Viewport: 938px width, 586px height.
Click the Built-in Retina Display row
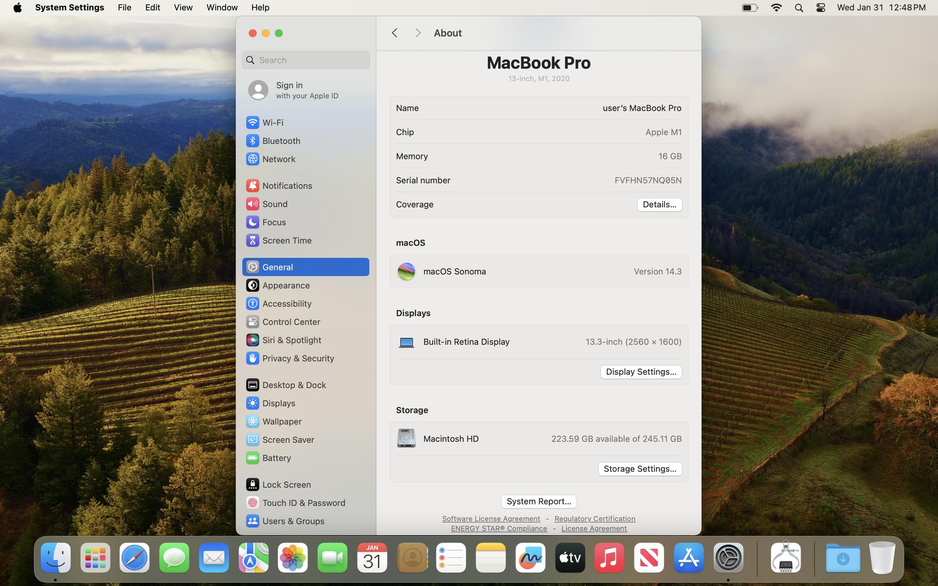pos(538,342)
